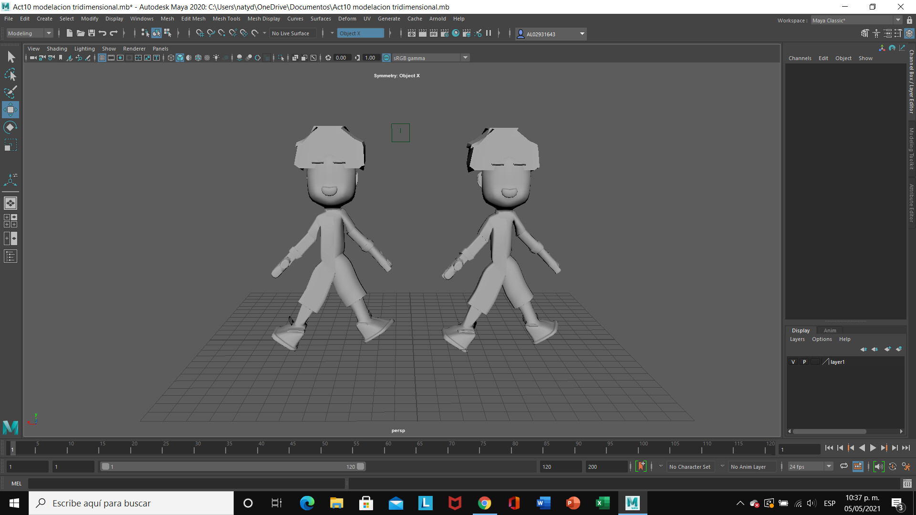
Task: Click the Undo arrow icon
Action: point(103,33)
